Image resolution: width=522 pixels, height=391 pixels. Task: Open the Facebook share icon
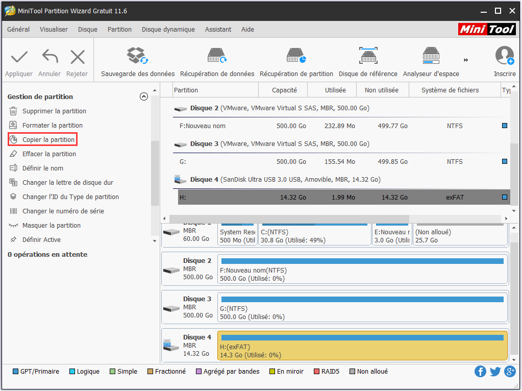[480, 372]
